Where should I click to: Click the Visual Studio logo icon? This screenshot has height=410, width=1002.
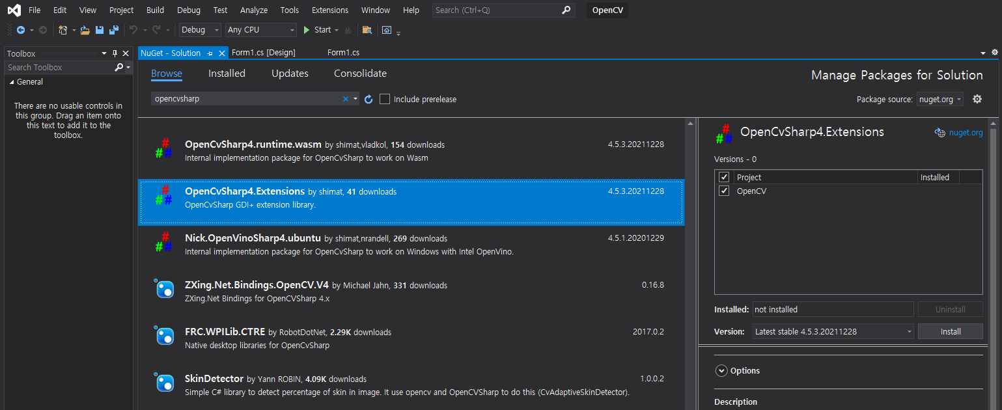pos(13,10)
